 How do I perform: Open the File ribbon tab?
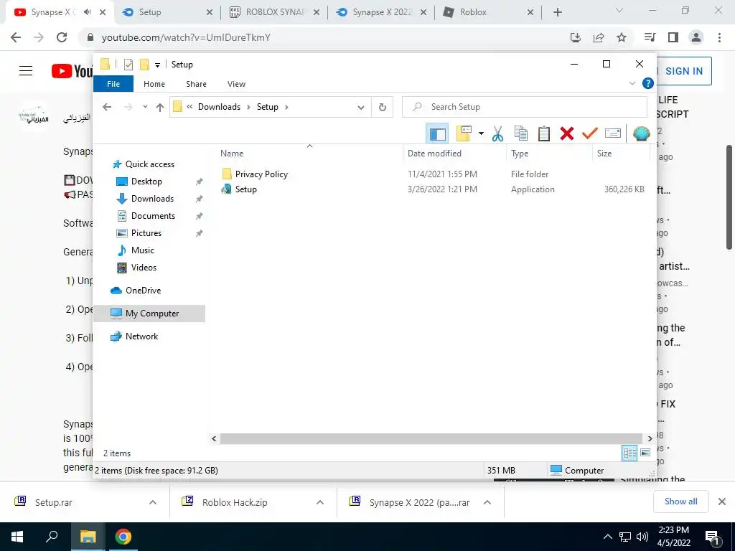pyautogui.click(x=113, y=84)
